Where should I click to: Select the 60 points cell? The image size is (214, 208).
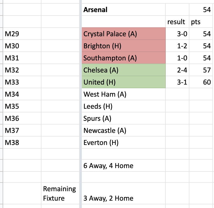201,82
